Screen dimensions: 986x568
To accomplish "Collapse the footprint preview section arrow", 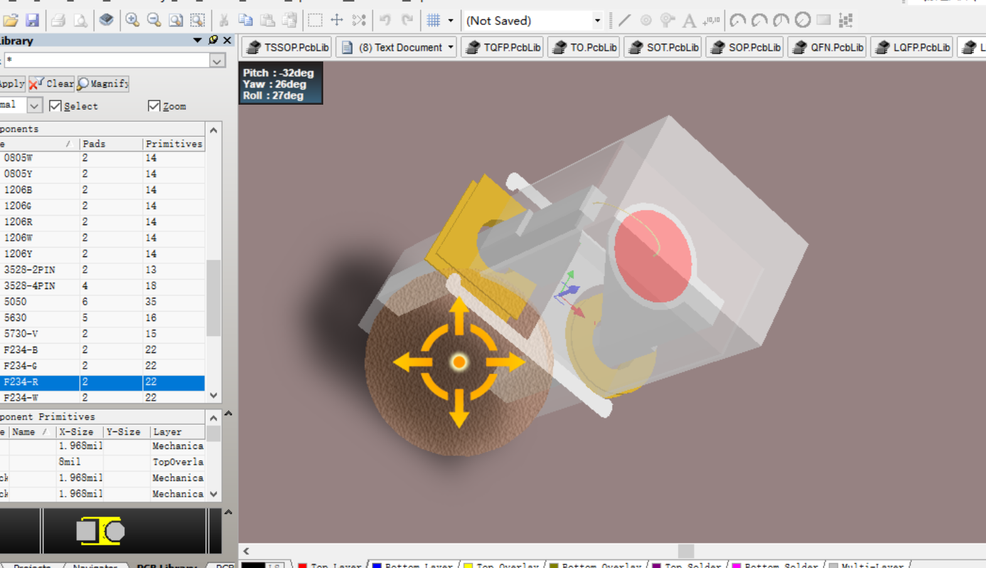I will coord(228,512).
